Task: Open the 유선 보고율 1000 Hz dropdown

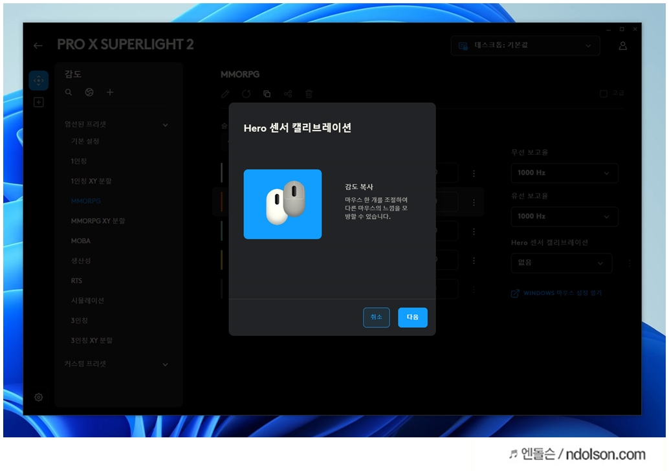Action: click(x=564, y=216)
